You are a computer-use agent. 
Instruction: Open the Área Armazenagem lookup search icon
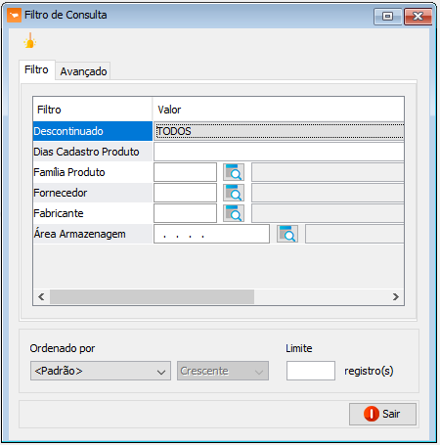[287, 234]
